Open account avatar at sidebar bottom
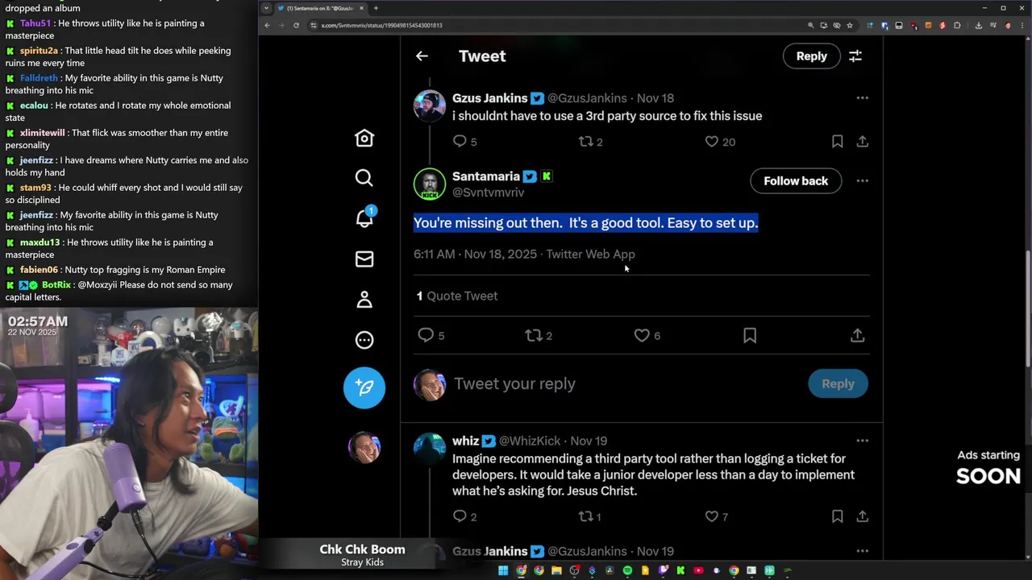The image size is (1032, 580). click(x=364, y=447)
